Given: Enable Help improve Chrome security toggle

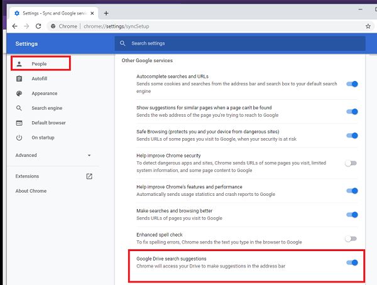Looking at the screenshot, I should 351,163.
